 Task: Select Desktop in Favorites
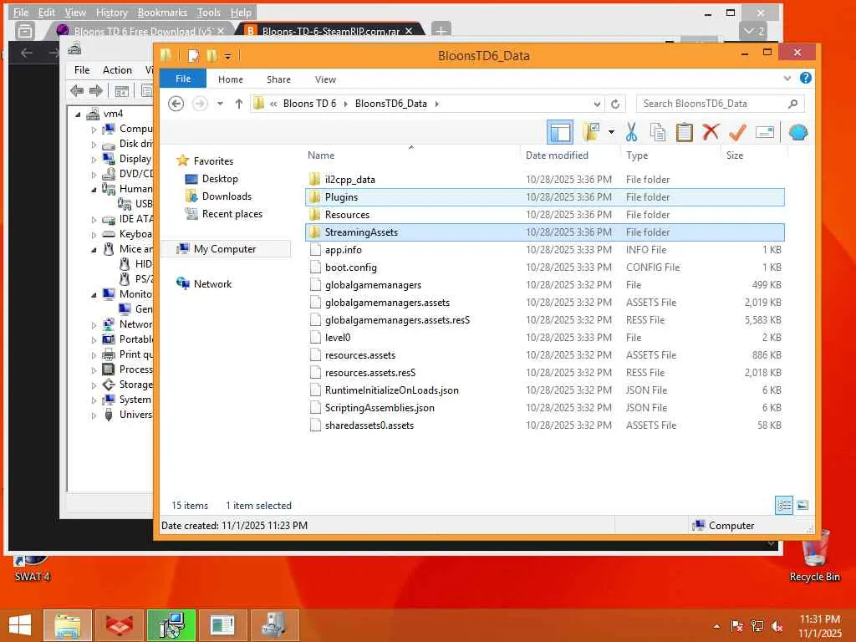[x=220, y=179]
